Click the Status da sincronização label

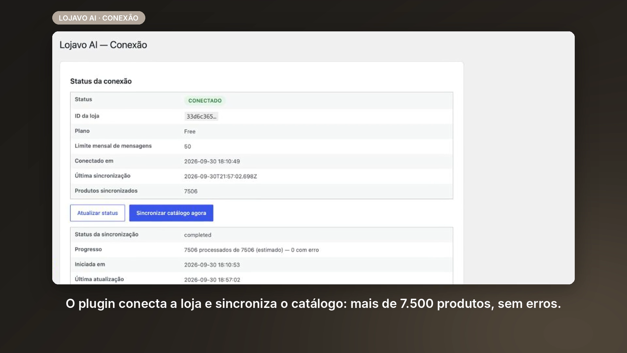point(106,234)
